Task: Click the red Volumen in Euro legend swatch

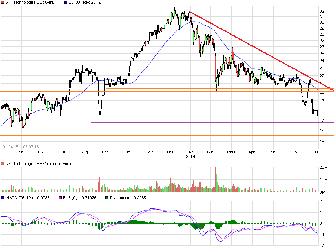Action: click(3, 164)
